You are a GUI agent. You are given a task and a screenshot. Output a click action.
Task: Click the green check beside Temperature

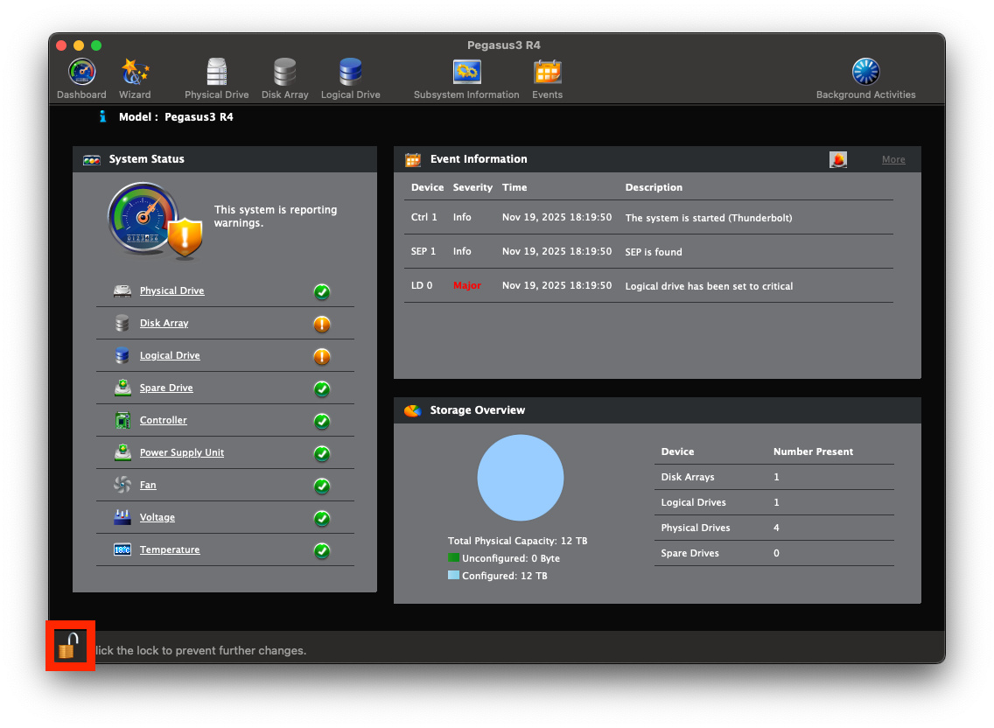coord(322,550)
